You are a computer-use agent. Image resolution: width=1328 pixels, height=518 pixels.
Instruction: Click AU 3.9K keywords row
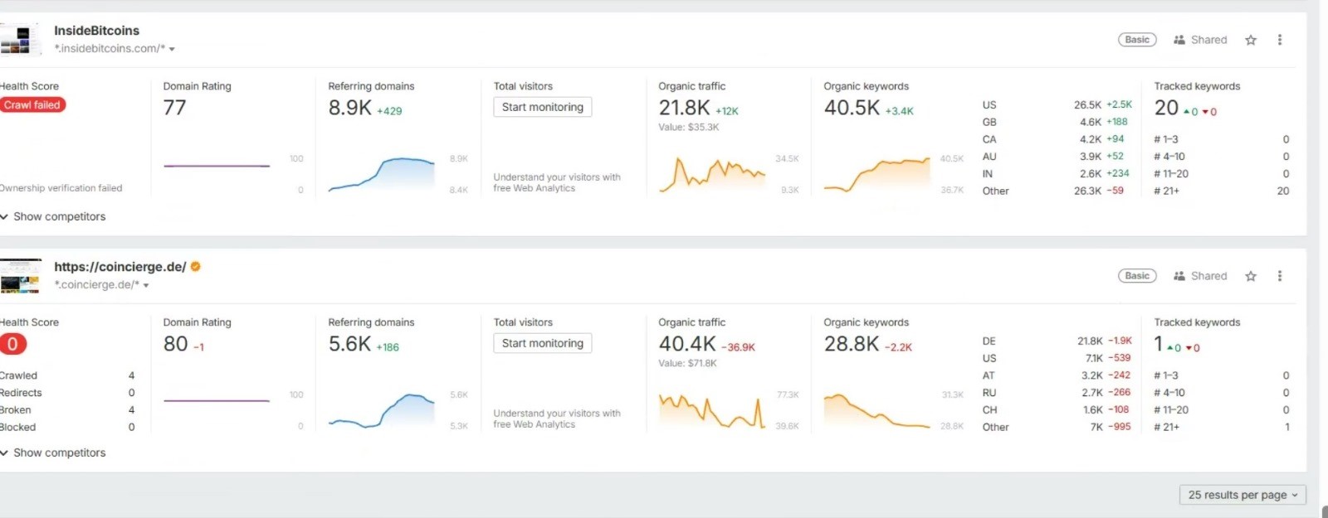tap(1057, 157)
